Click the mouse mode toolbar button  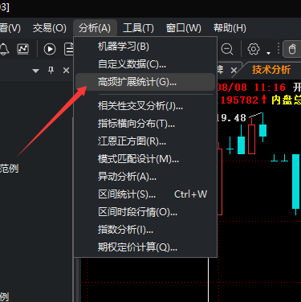tap(292, 49)
